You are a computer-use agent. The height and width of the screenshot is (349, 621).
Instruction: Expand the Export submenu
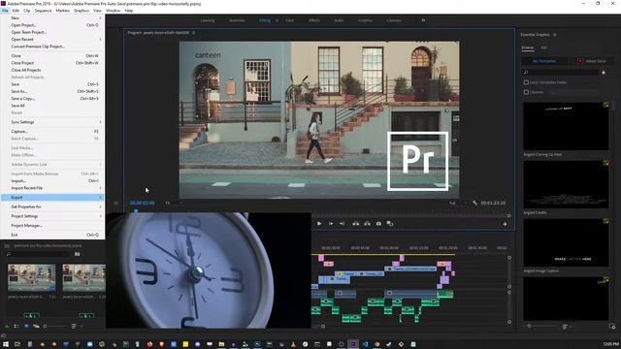pos(52,197)
